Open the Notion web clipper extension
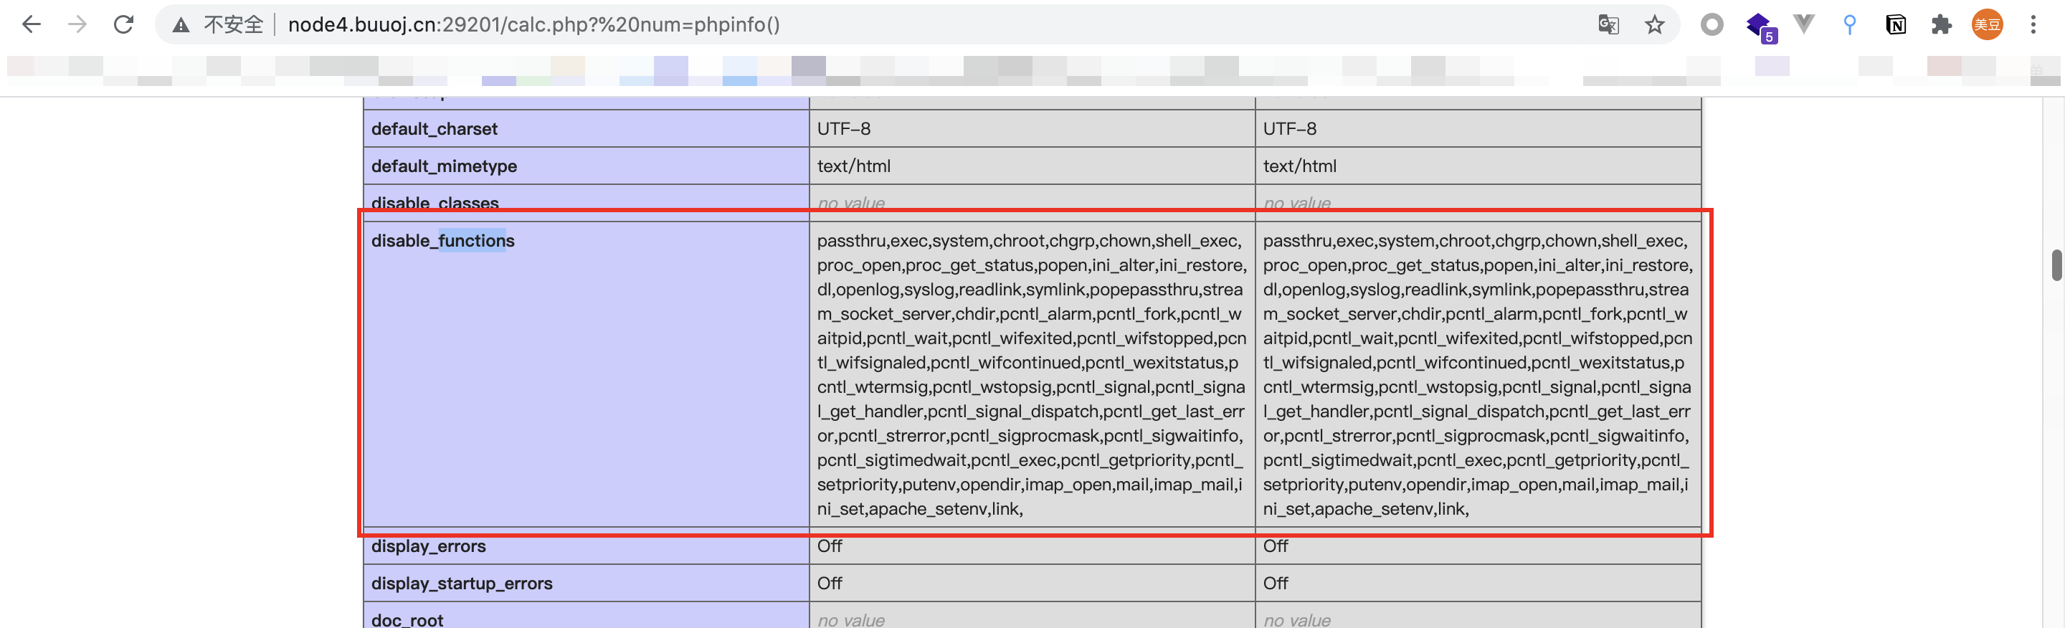This screenshot has width=2065, height=628. [x=1896, y=25]
